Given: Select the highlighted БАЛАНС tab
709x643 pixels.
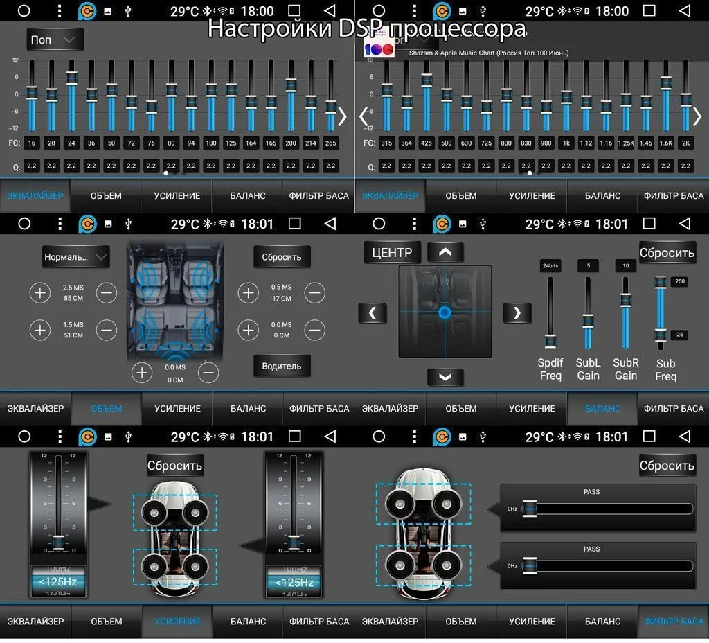Looking at the screenshot, I should (602, 408).
